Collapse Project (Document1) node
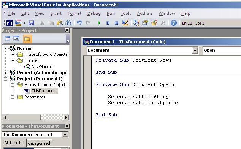This screenshot has width=241, height=149. 5,79
